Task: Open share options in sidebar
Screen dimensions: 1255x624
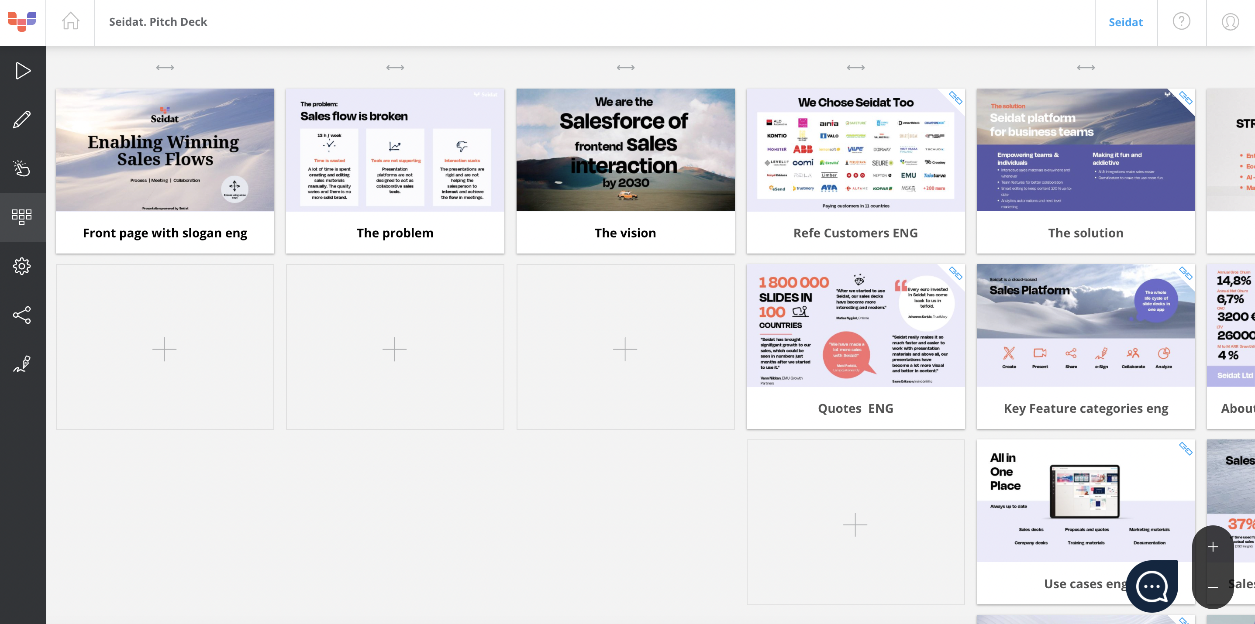Action: point(22,315)
